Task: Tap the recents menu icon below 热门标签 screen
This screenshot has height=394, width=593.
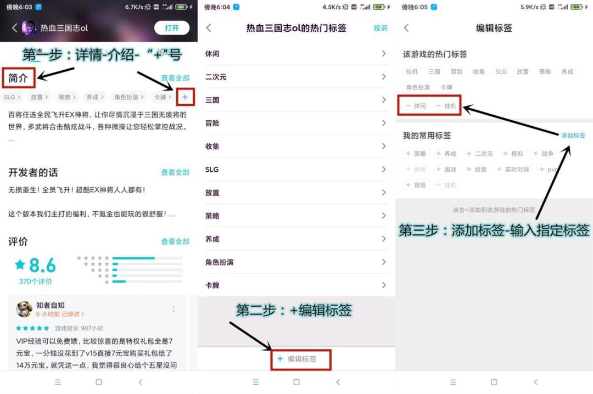Action: coord(256,382)
